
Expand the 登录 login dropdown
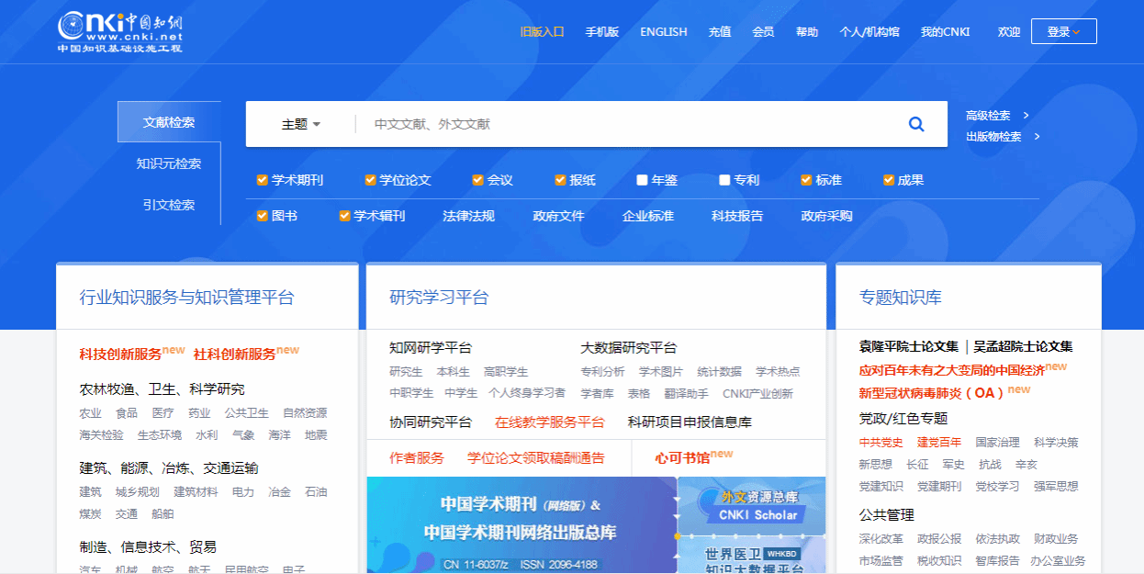click(x=1063, y=31)
